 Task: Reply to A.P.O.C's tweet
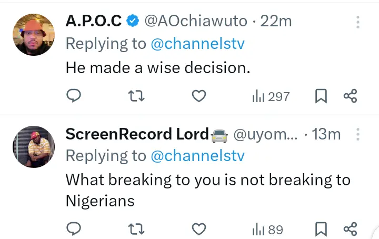tap(74, 96)
